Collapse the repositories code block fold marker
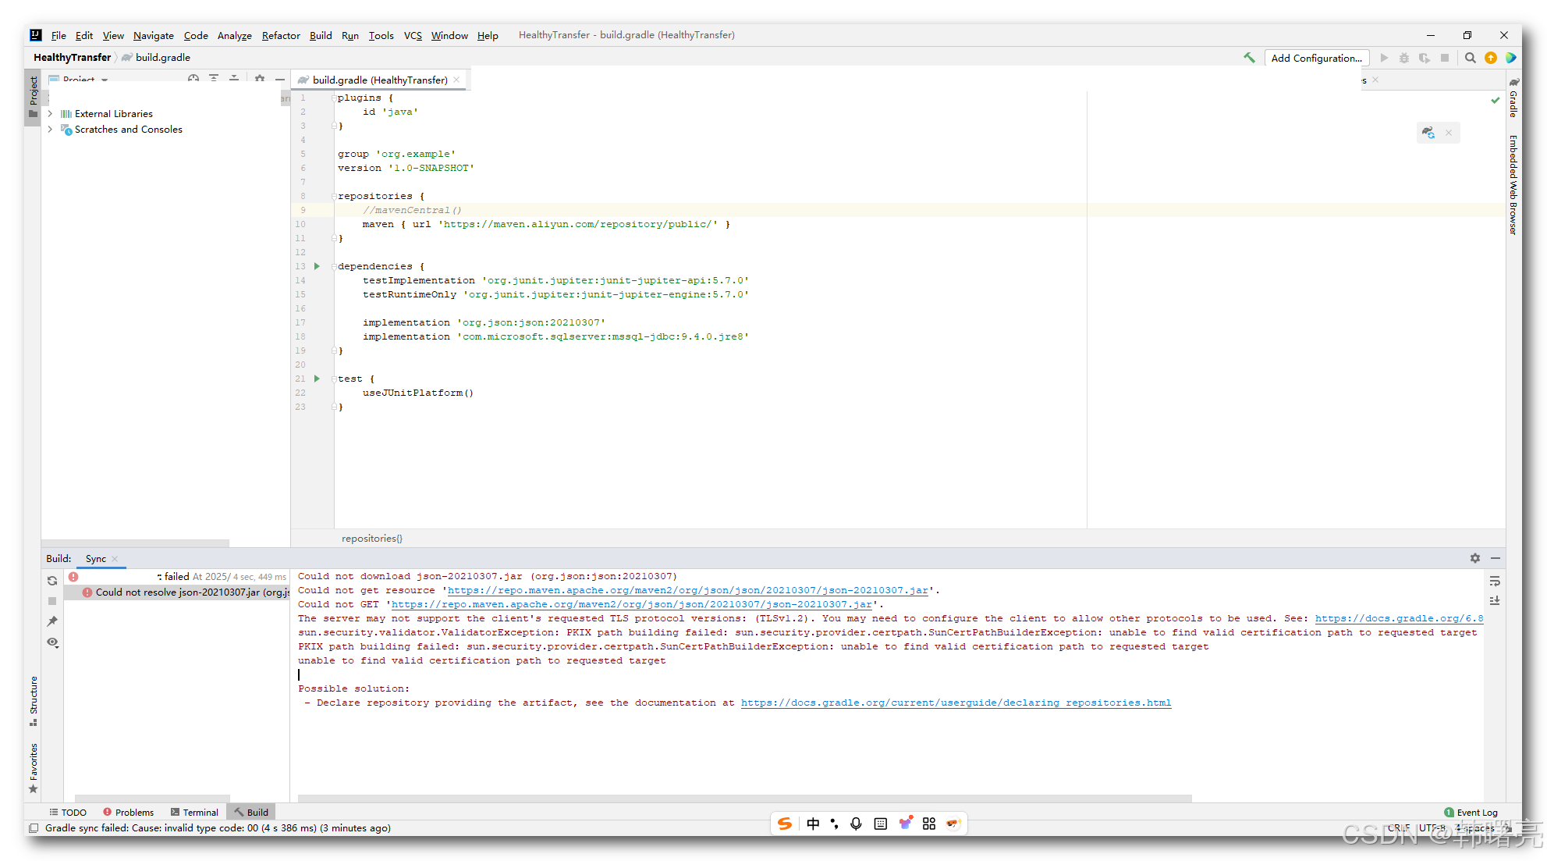The height and width of the screenshot is (861, 1547). point(333,196)
